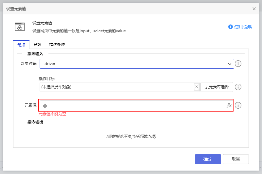Click the 指令输入 section heading
The image size is (262, 174).
[35, 54]
